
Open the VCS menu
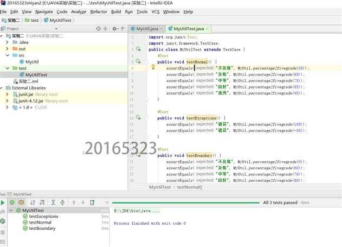click(x=156, y=11)
